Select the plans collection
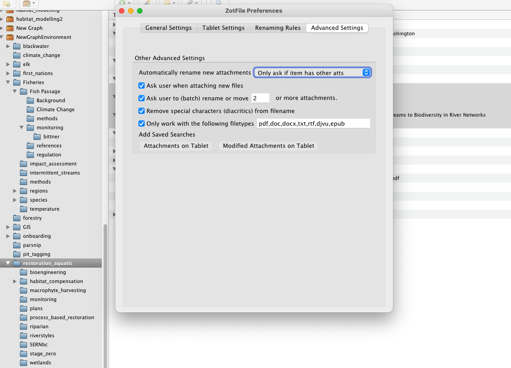 coord(36,309)
